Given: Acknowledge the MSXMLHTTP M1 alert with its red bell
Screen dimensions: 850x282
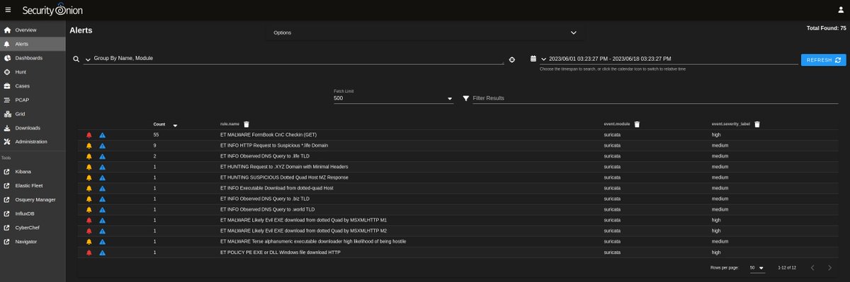Looking at the screenshot, I should pyautogui.click(x=89, y=220).
